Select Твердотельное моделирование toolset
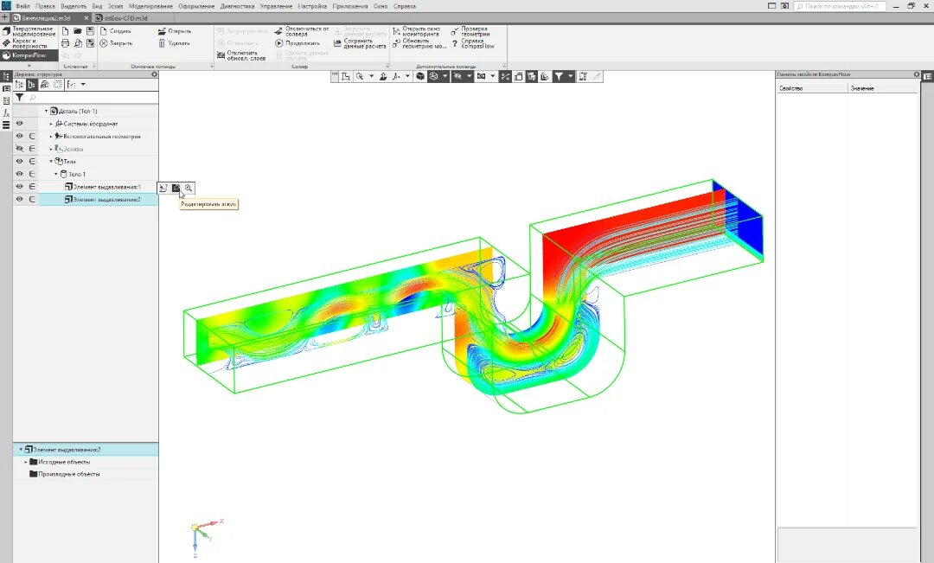 click(29, 31)
